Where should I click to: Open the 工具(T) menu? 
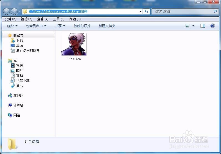click(59, 19)
